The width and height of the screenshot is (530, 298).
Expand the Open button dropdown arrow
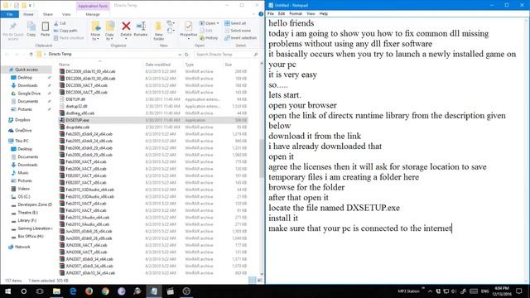click(x=218, y=23)
